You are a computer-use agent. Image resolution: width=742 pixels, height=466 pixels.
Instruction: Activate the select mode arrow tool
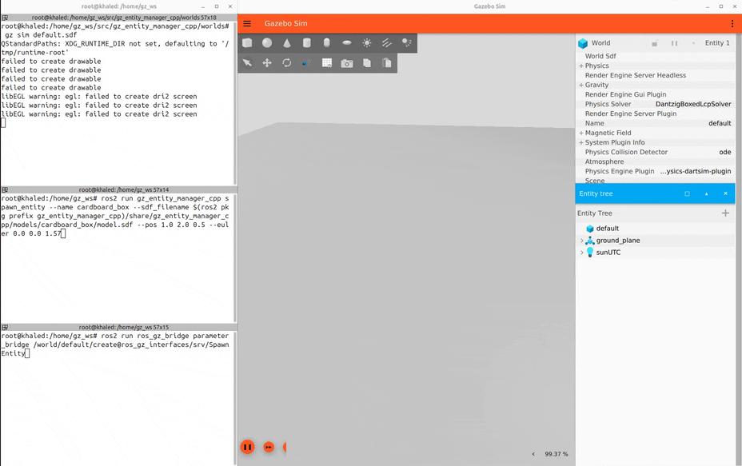click(x=247, y=63)
